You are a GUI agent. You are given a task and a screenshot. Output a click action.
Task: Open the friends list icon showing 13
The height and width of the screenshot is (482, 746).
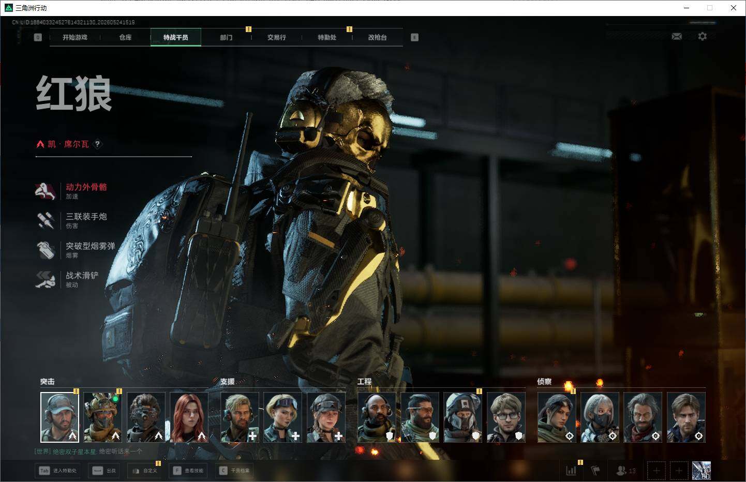(626, 471)
